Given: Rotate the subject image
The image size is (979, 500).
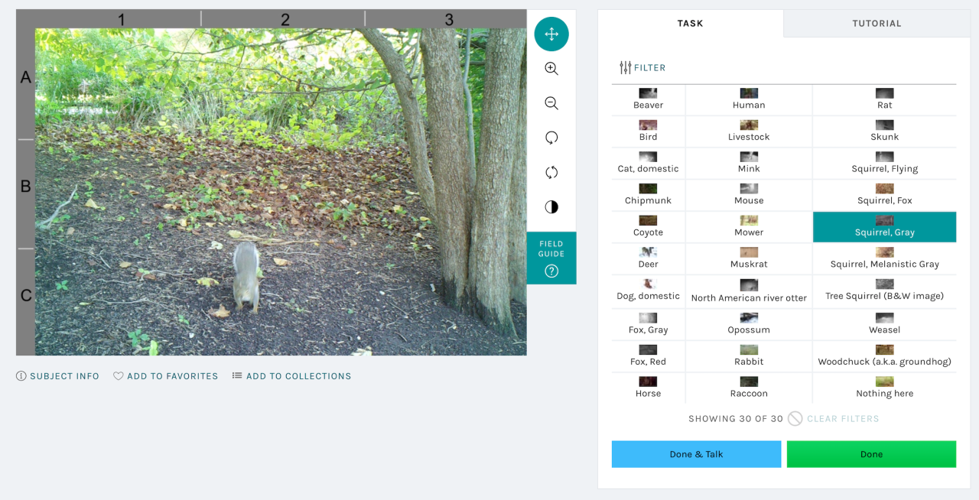Looking at the screenshot, I should point(551,138).
